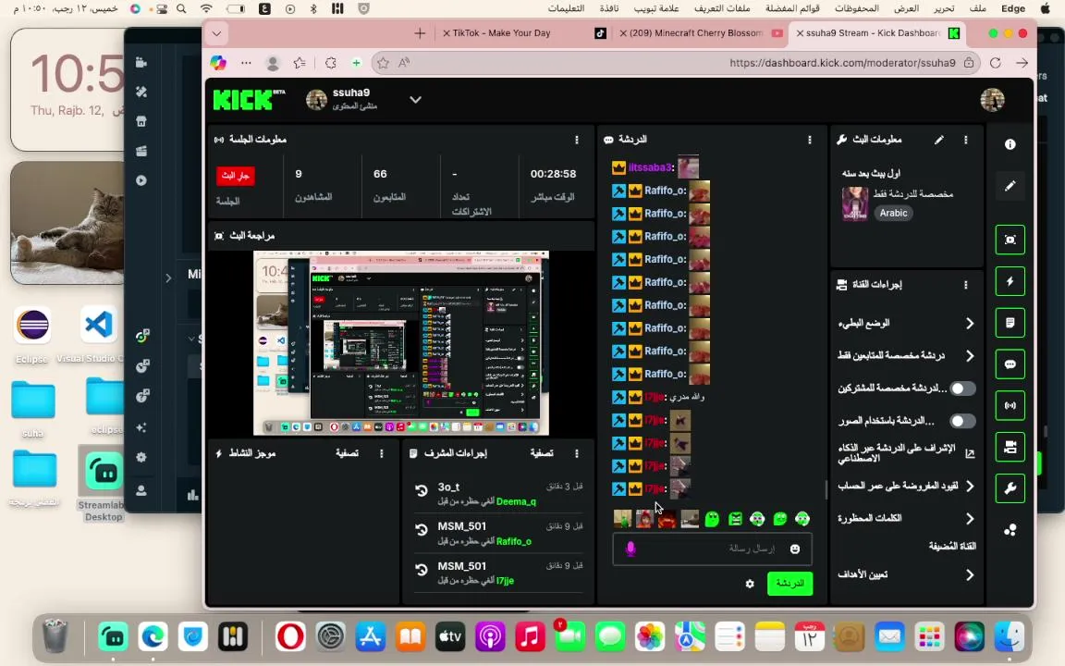This screenshot has height=666, width=1065.
Task: Reload the Kick dashboard page
Action: point(995,63)
